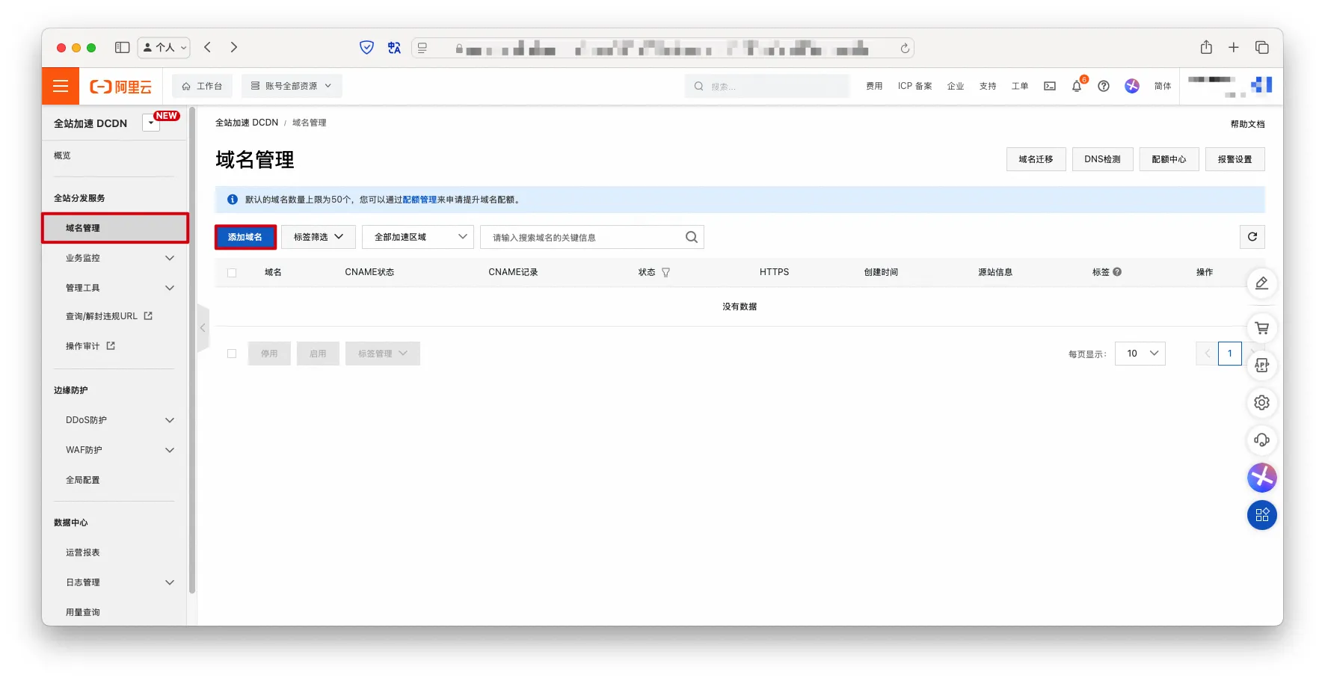Image resolution: width=1325 pixels, height=681 pixels.
Task: Open 运营报表 in the sidebar
Action: [x=83, y=552]
